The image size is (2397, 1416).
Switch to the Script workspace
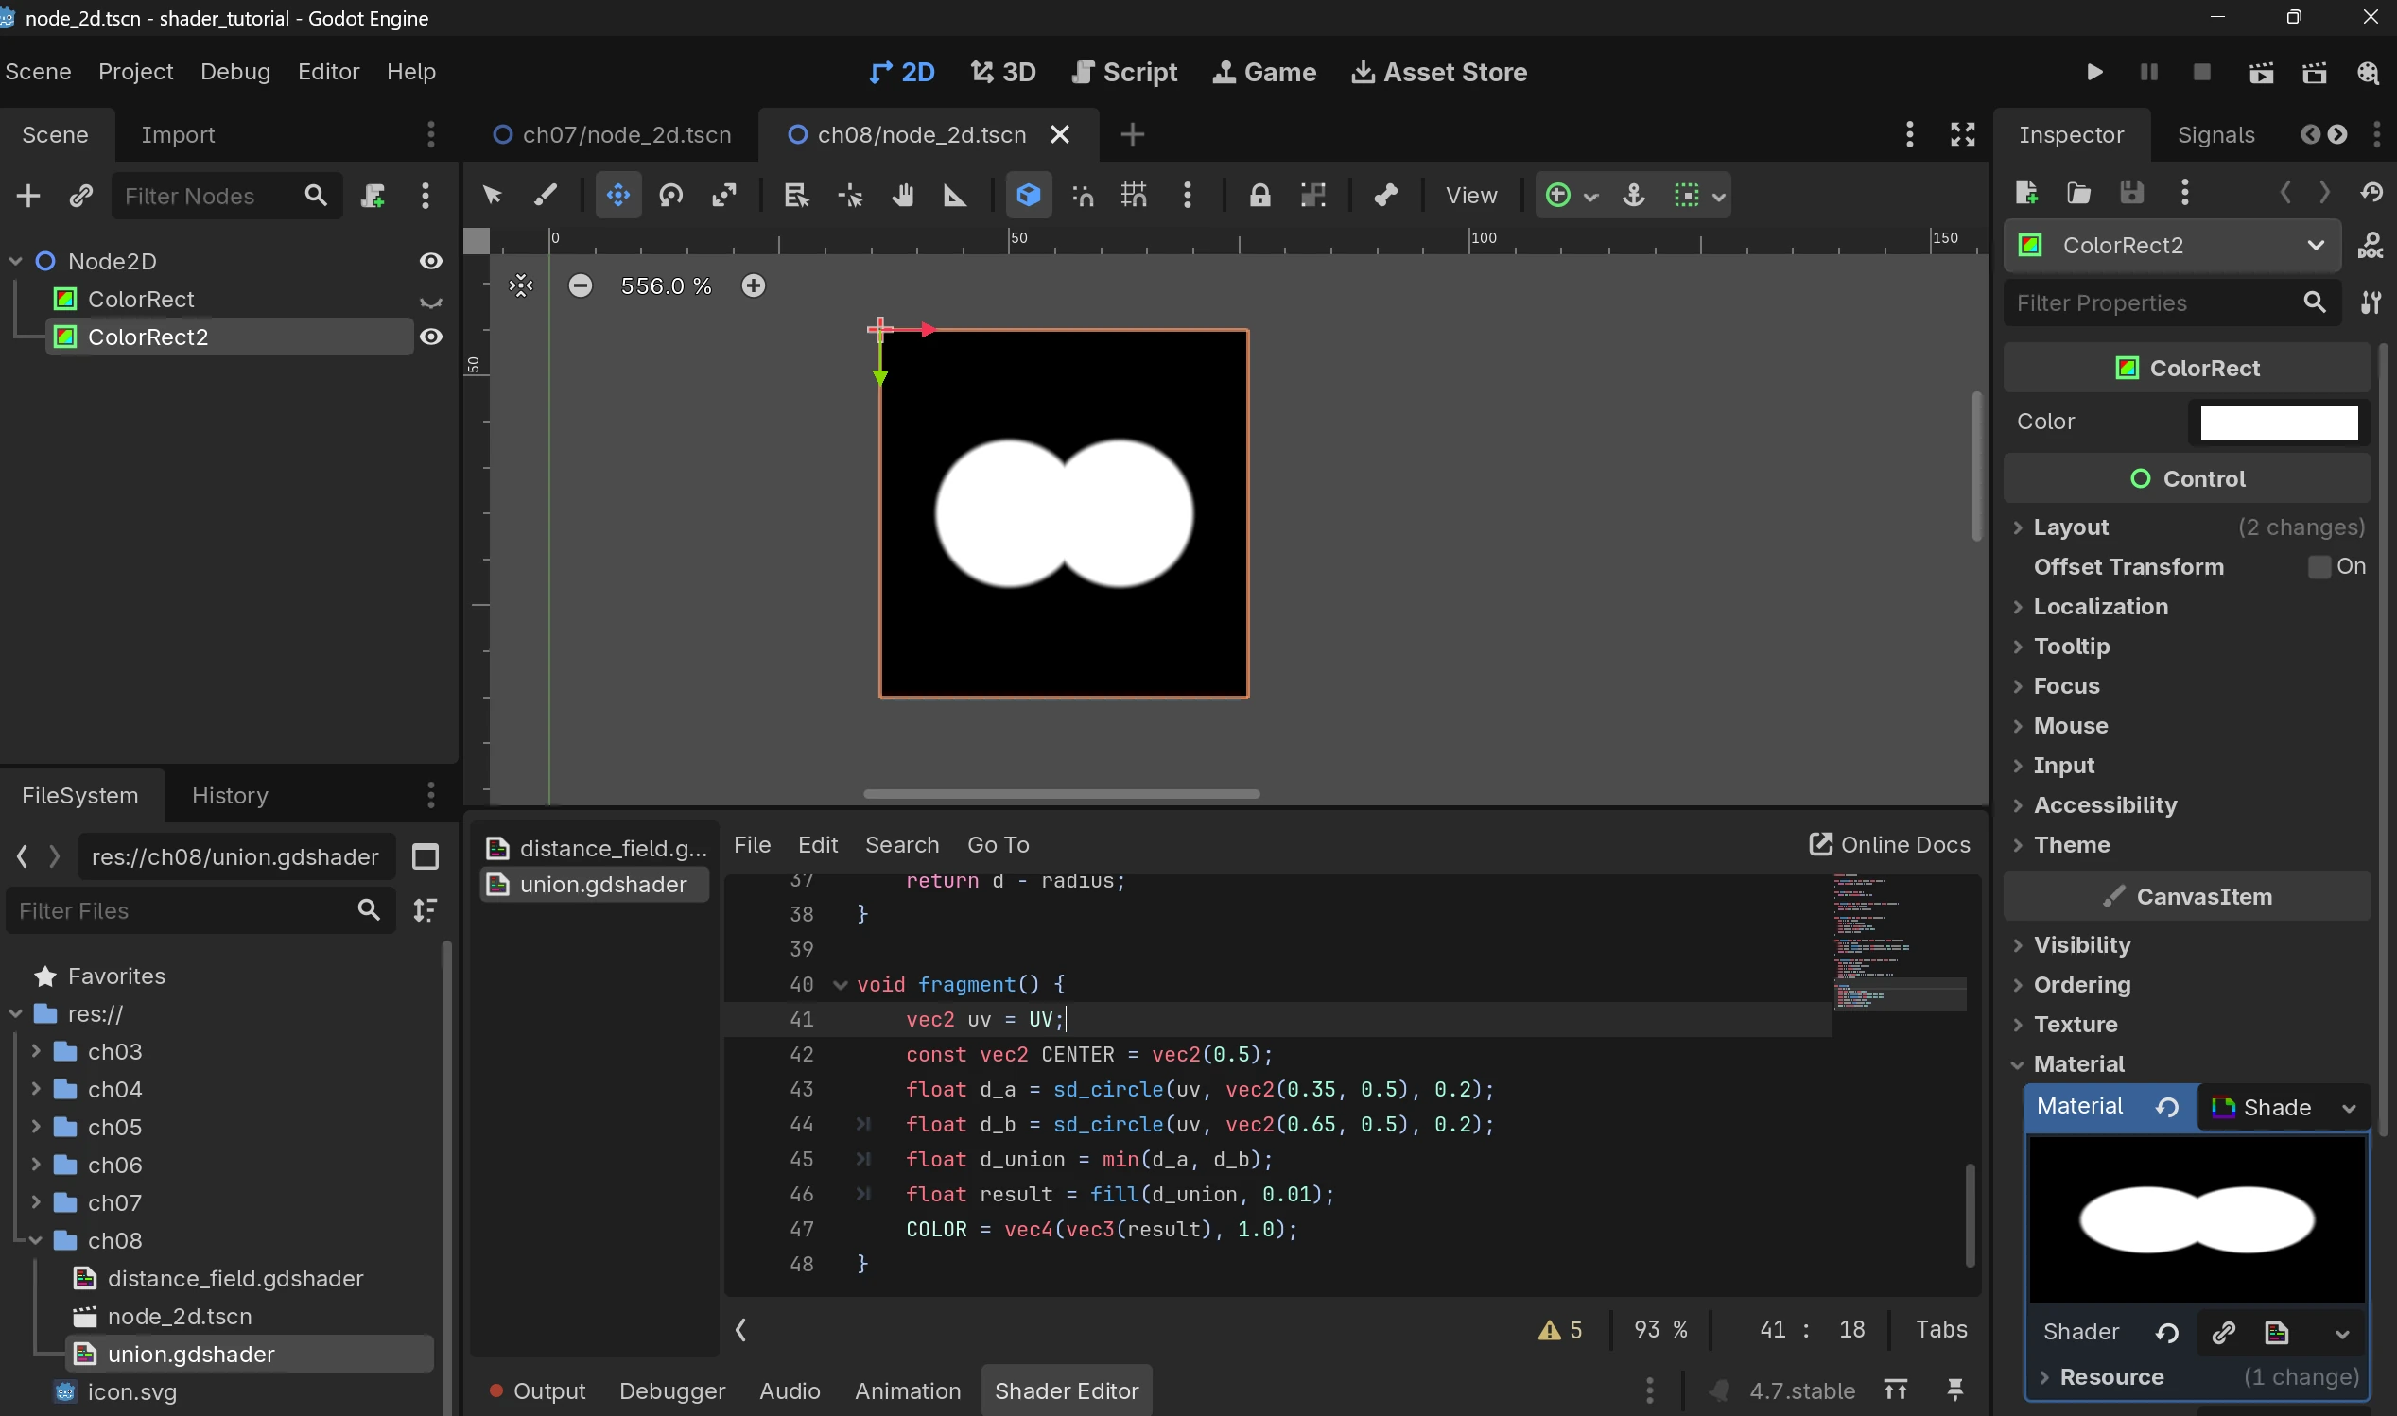pyautogui.click(x=1125, y=73)
